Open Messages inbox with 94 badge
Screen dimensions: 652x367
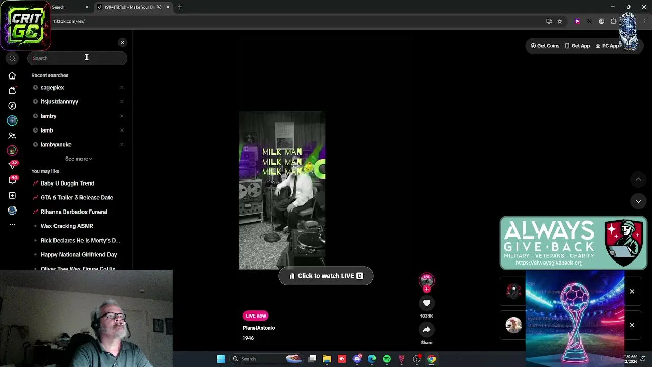pos(12,180)
